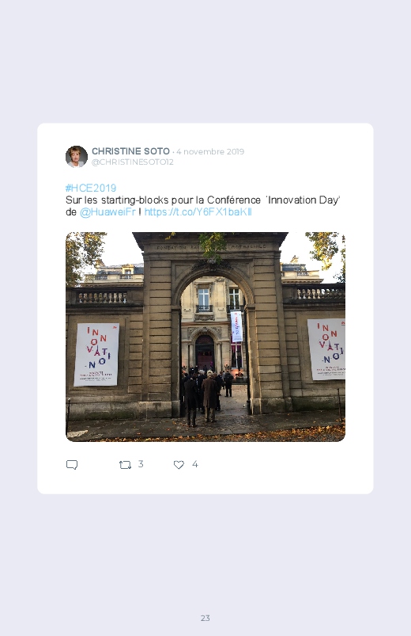Click page number 23
411x636 pixels.
205,618
